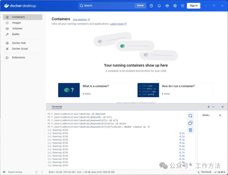Click the Images sidebar icon
Viewport: 228px width, 175px height.
[x=7, y=23]
